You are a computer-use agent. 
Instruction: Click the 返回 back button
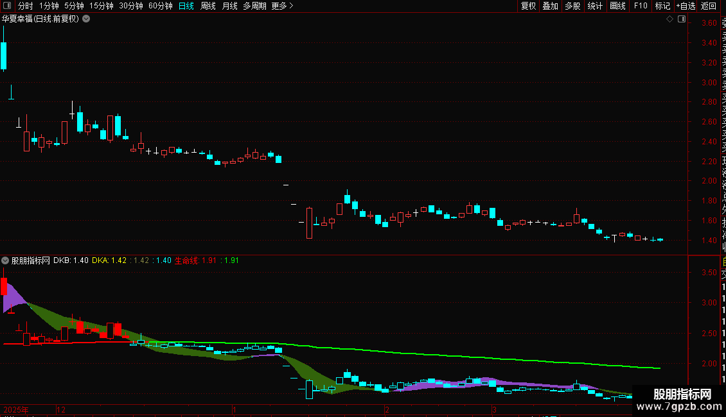(x=709, y=6)
